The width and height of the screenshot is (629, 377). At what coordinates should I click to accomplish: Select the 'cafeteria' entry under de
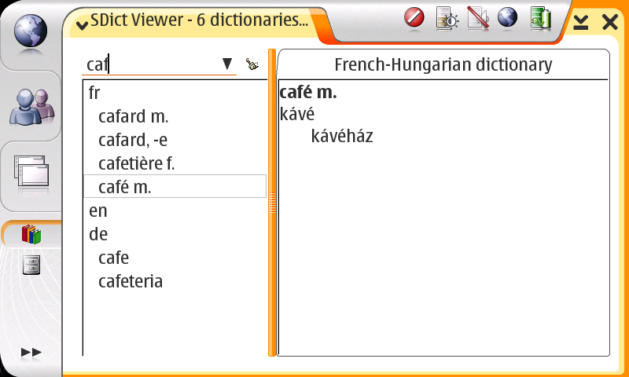click(131, 280)
